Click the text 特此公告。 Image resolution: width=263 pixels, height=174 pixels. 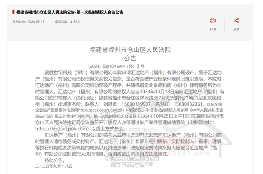tap(55, 160)
